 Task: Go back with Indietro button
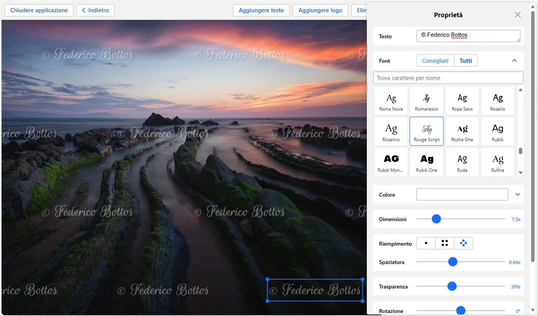95,10
